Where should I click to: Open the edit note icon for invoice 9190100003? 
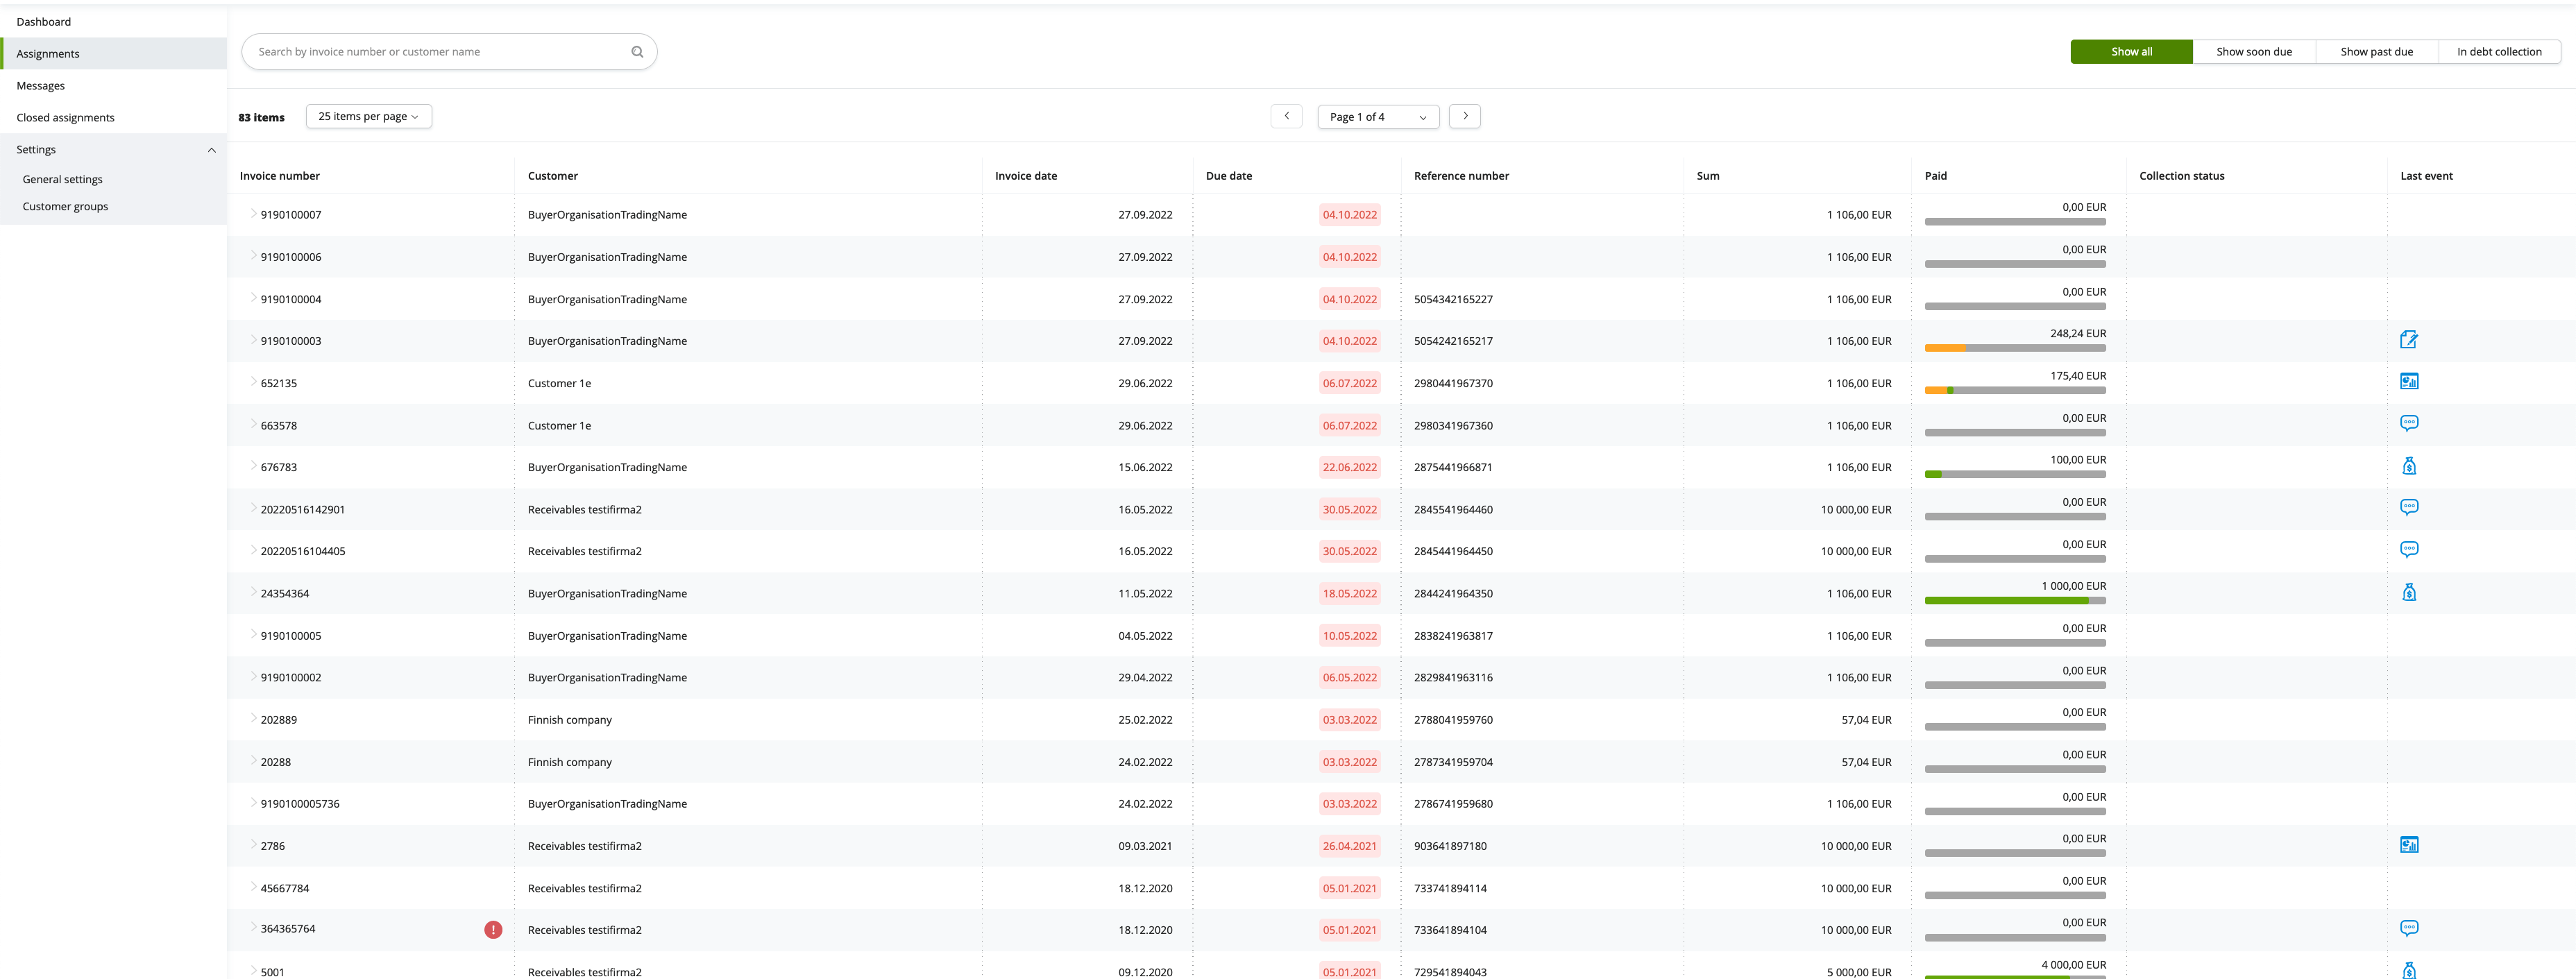(x=2410, y=339)
